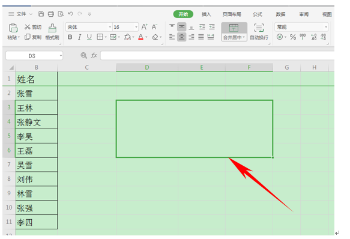Switch to the 审阅 (Review) tab
The height and width of the screenshot is (239, 350).
pyautogui.click(x=304, y=14)
